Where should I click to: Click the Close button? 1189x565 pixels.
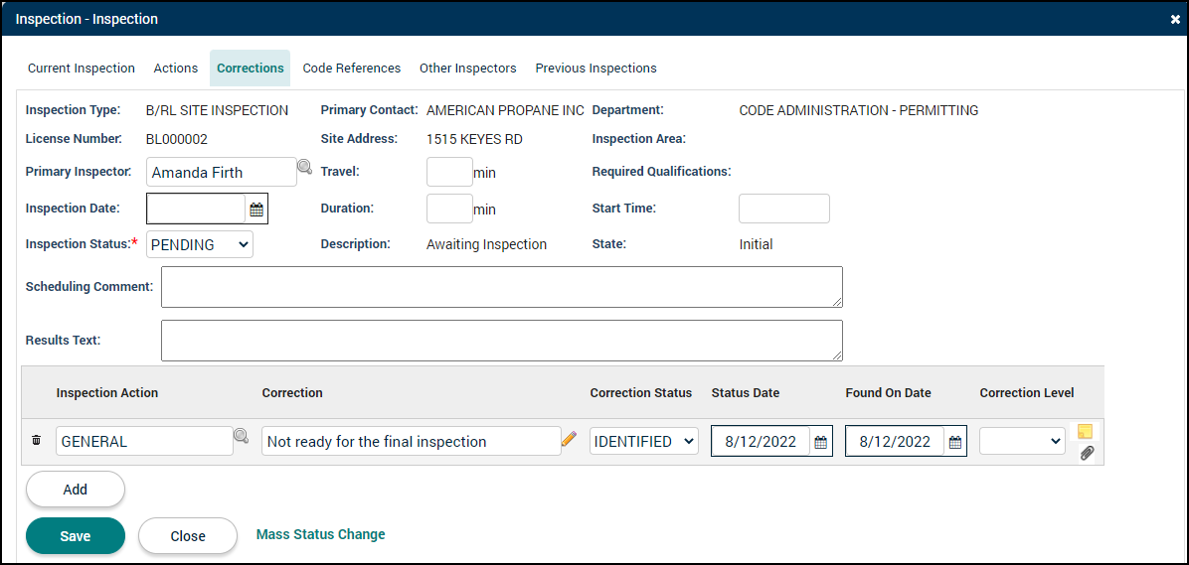pyautogui.click(x=188, y=536)
